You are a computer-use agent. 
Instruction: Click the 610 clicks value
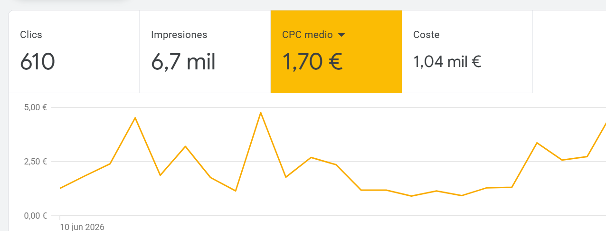click(38, 62)
